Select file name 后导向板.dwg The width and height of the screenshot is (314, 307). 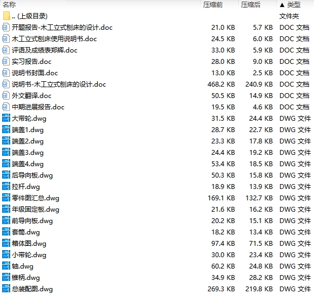[32, 175]
